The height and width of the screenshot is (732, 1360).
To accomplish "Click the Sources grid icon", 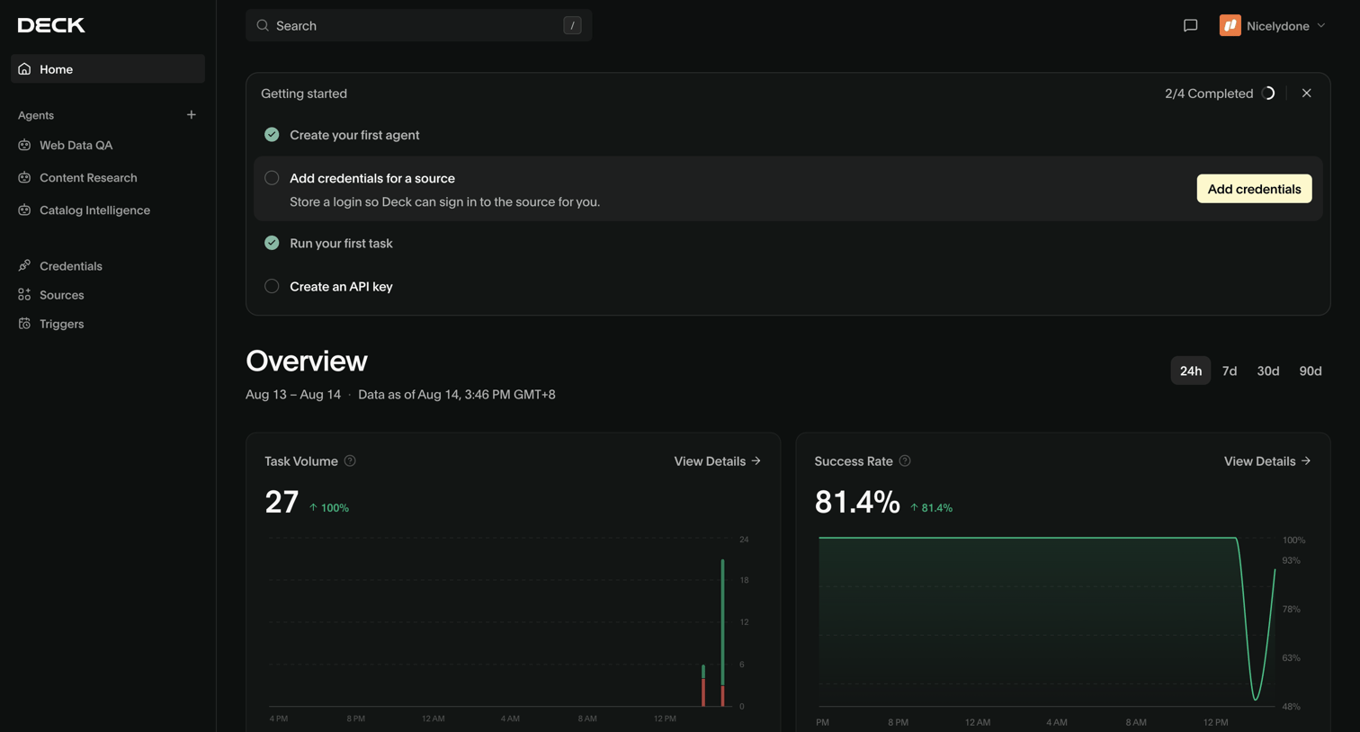I will click(x=24, y=295).
